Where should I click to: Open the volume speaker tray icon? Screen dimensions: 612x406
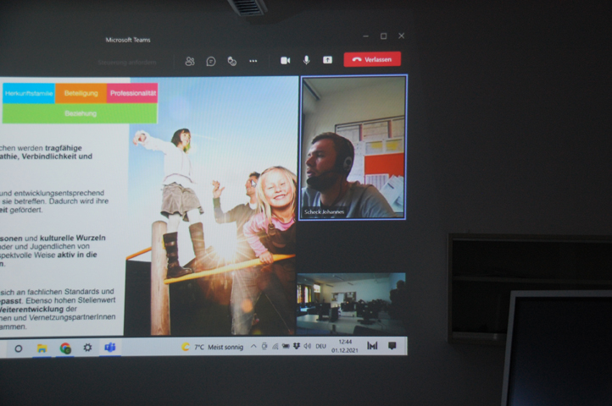click(x=308, y=346)
